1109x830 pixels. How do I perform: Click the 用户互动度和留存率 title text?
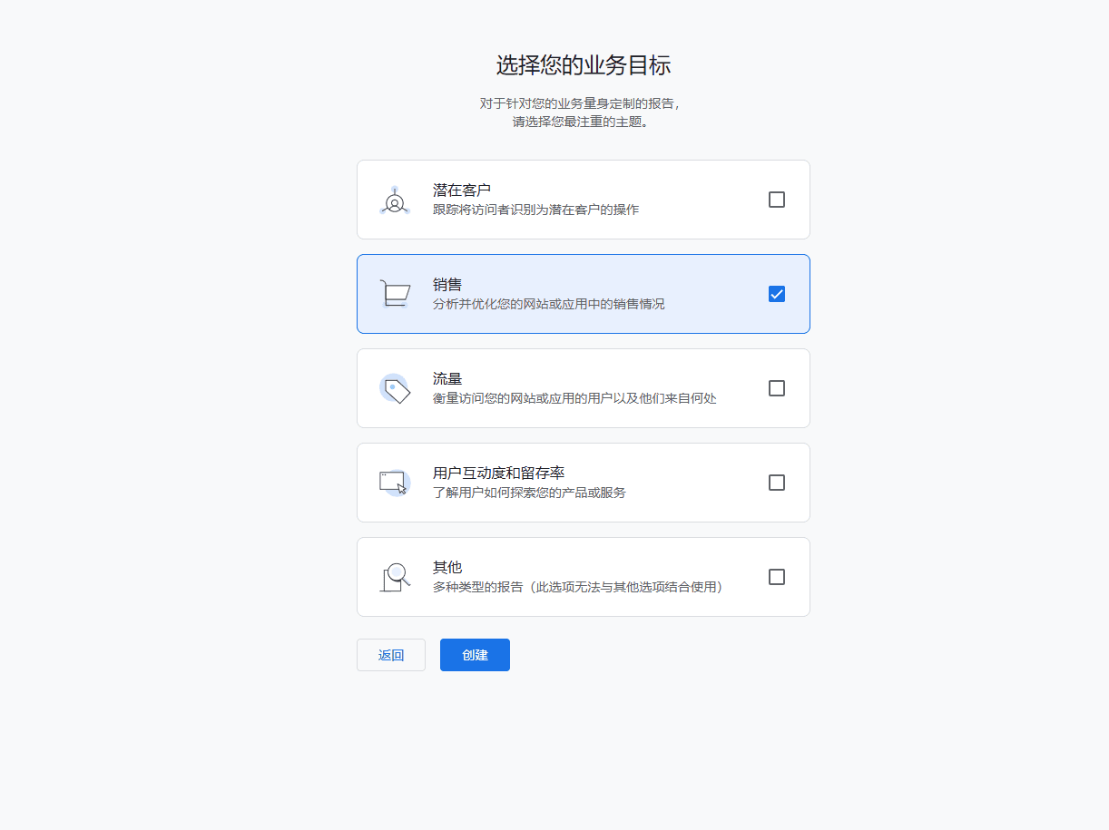point(498,474)
